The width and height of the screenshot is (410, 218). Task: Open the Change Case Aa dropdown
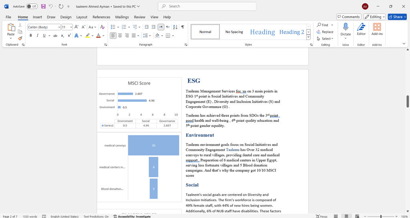(x=92, y=27)
